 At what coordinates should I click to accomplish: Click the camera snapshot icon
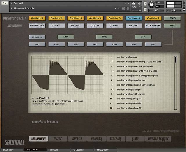click(x=133, y=3)
